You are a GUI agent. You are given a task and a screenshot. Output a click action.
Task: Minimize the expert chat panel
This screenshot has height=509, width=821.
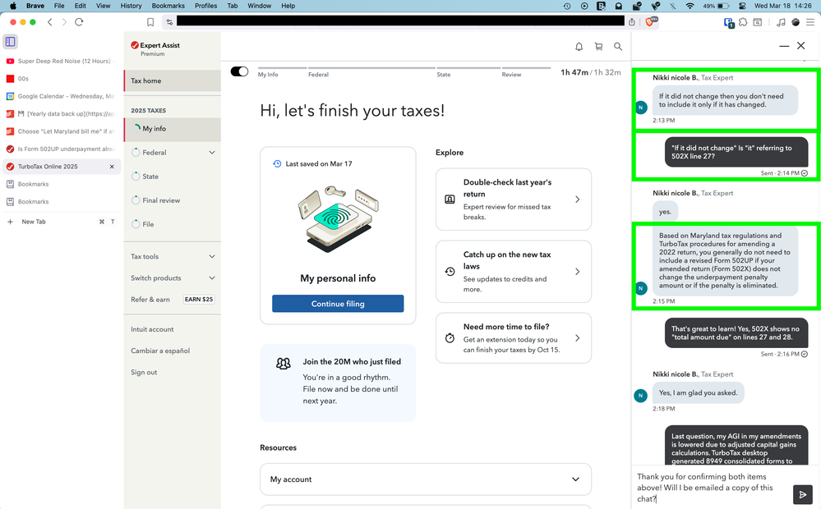[x=784, y=46]
